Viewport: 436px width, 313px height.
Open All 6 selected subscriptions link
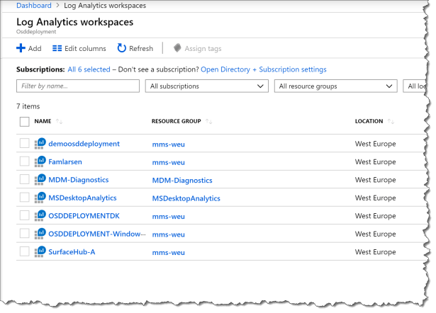pyautogui.click(x=89, y=69)
